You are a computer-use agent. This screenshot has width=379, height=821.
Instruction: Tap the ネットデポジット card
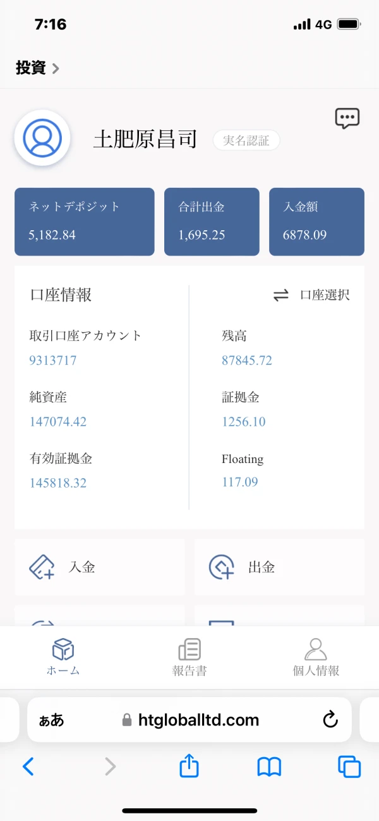[x=84, y=221]
